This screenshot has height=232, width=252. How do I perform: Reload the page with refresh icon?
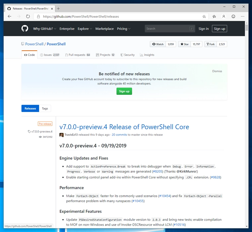(x=28, y=16)
